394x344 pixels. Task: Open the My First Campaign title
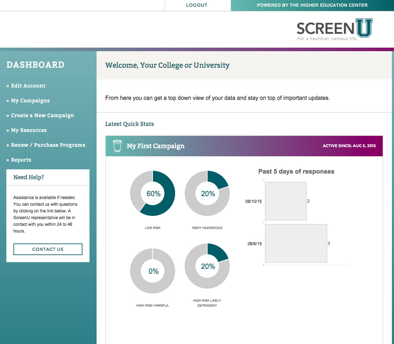155,146
